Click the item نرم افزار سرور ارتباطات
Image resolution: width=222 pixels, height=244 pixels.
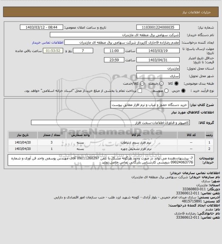pos(136,142)
